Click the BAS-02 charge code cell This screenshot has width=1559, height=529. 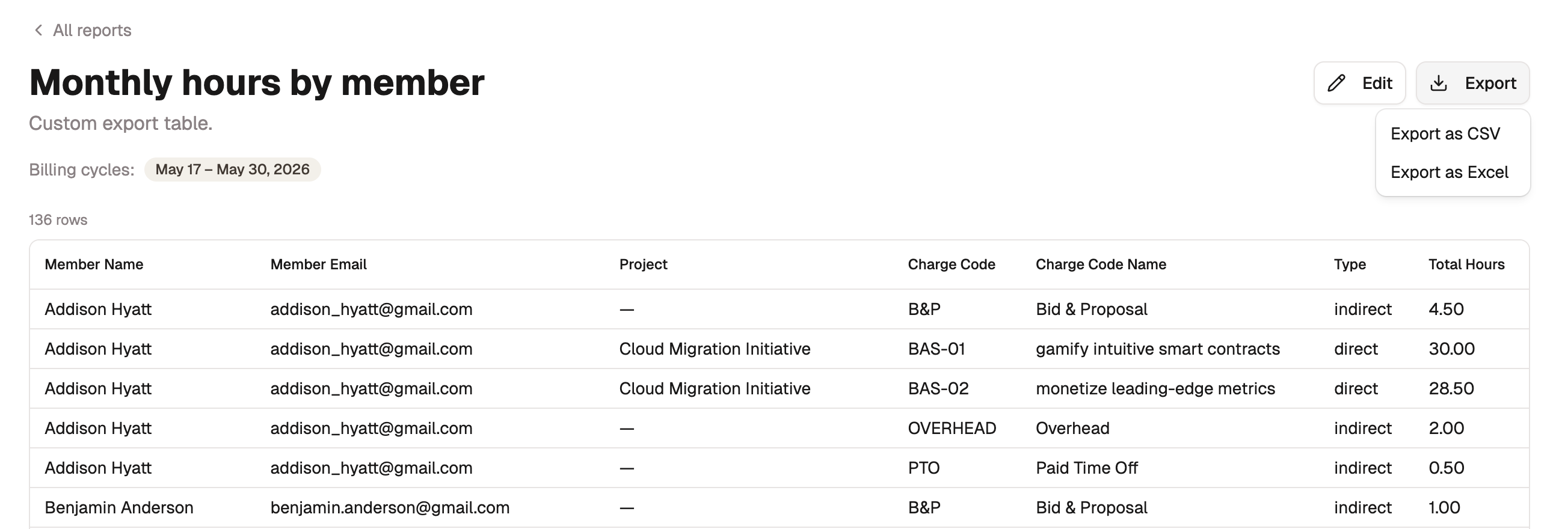tap(938, 388)
